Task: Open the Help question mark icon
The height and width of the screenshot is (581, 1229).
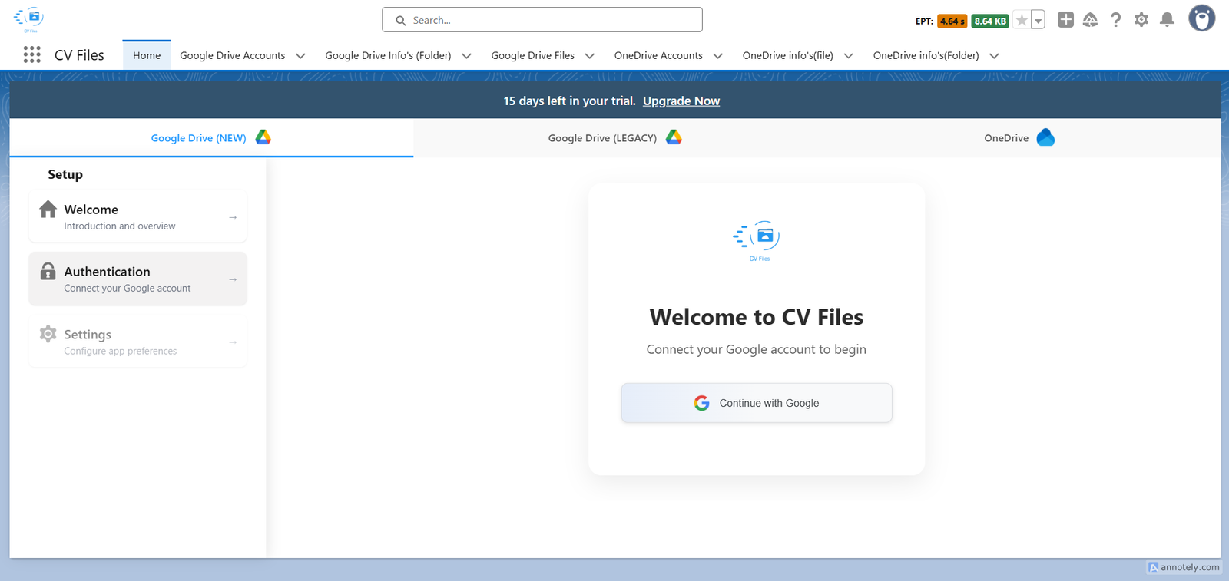Action: coord(1115,20)
